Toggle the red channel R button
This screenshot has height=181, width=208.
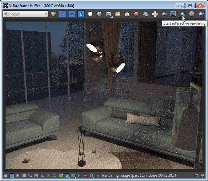point(62,14)
